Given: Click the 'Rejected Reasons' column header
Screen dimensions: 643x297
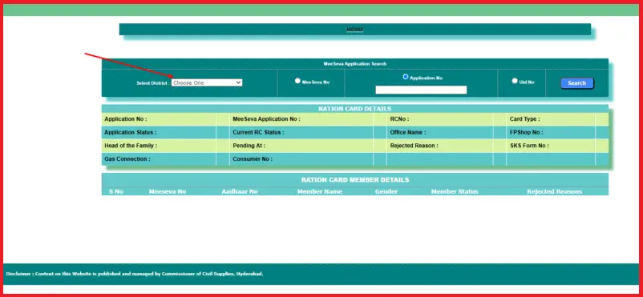Looking at the screenshot, I should (x=555, y=191).
